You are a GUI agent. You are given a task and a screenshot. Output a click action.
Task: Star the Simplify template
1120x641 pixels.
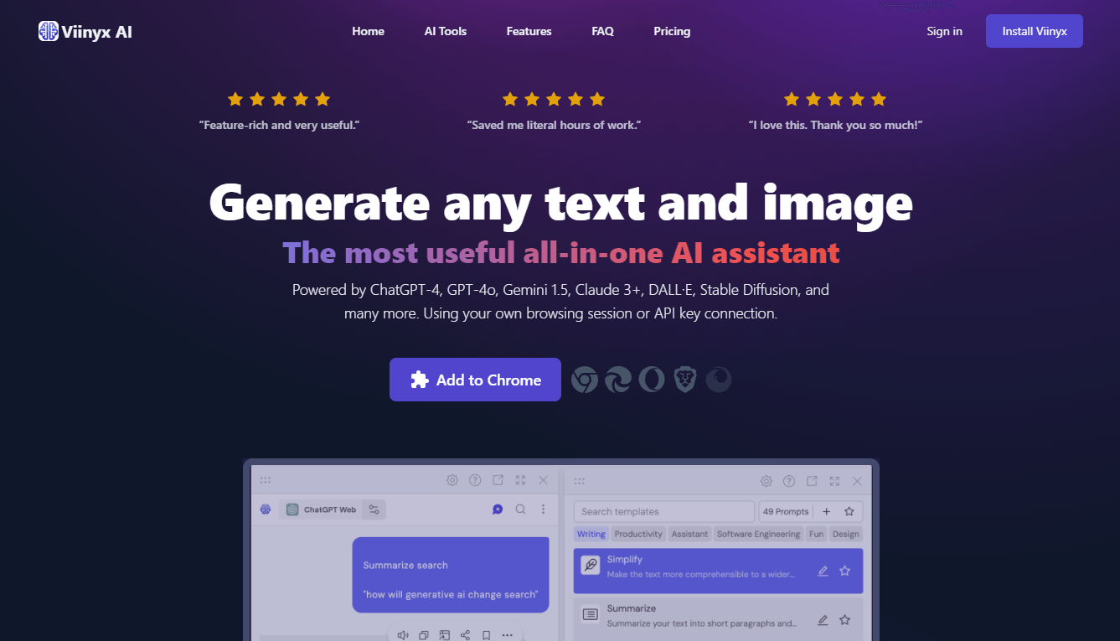point(845,571)
